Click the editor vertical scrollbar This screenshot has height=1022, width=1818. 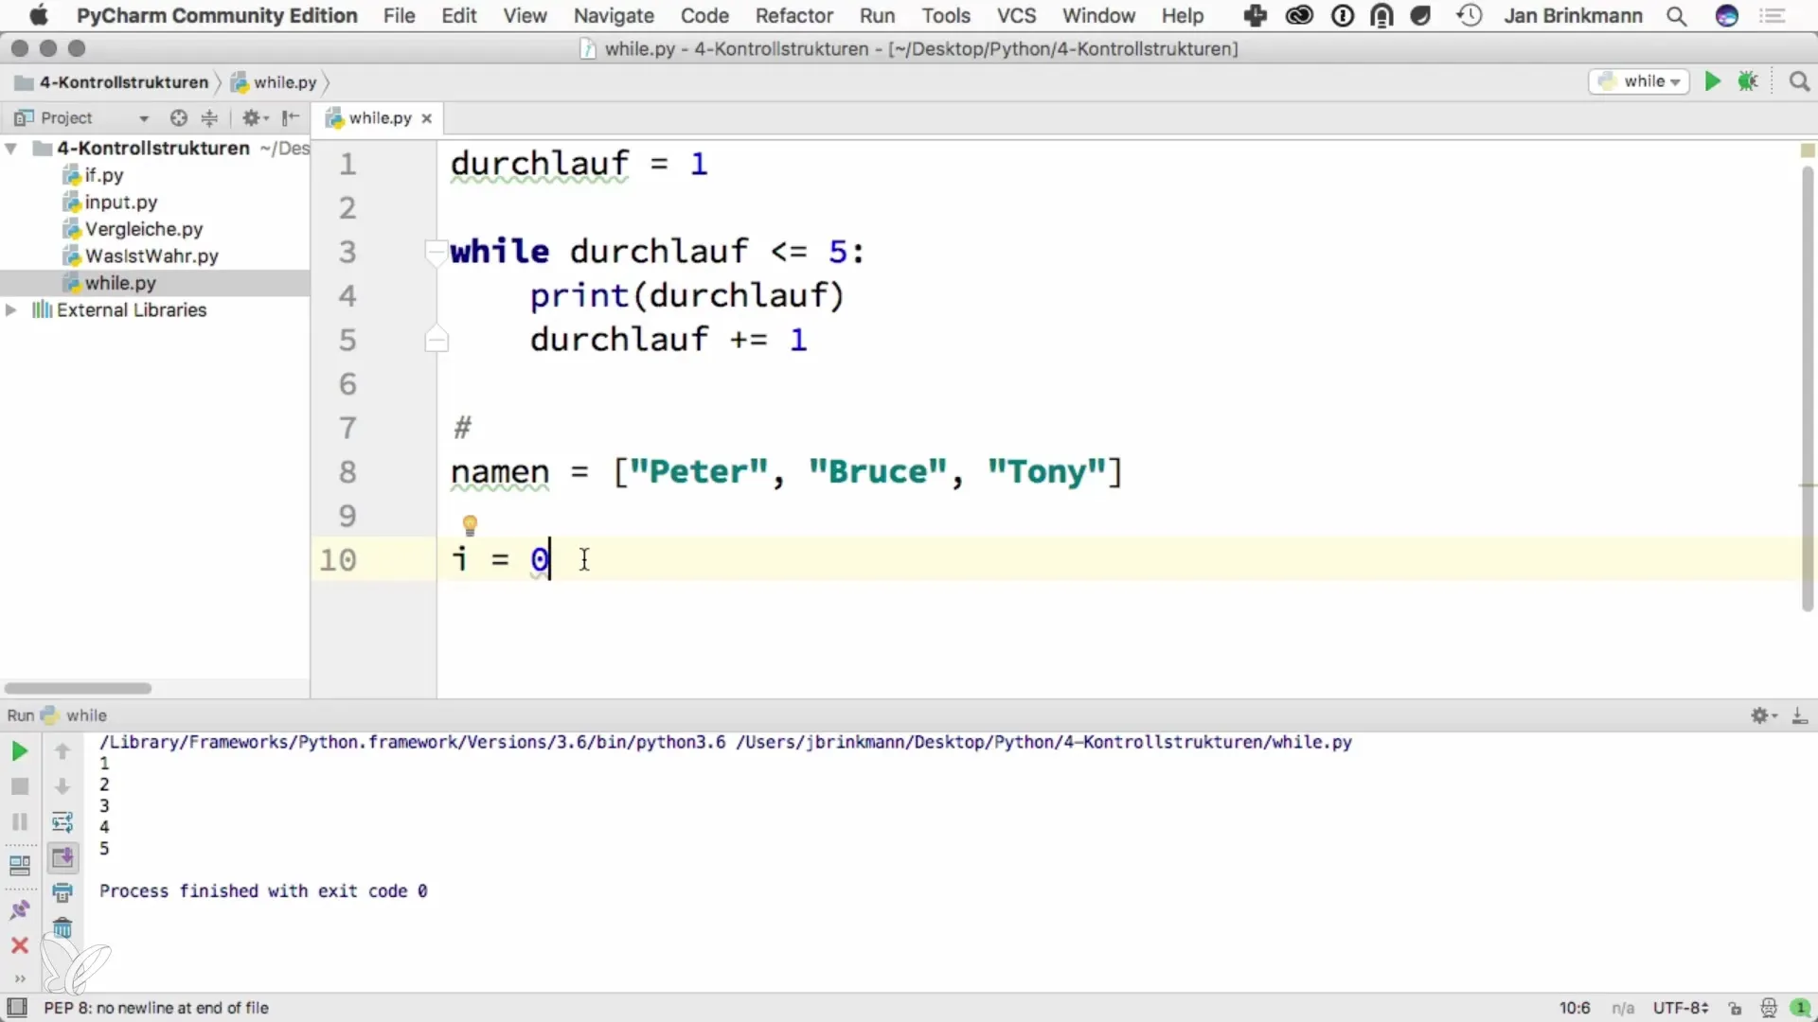click(x=1807, y=388)
